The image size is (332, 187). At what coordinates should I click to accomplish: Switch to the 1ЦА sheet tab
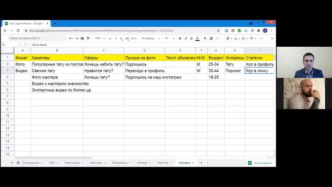(53, 163)
